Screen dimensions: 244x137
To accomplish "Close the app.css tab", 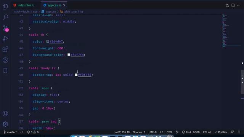I will coord(64,5).
